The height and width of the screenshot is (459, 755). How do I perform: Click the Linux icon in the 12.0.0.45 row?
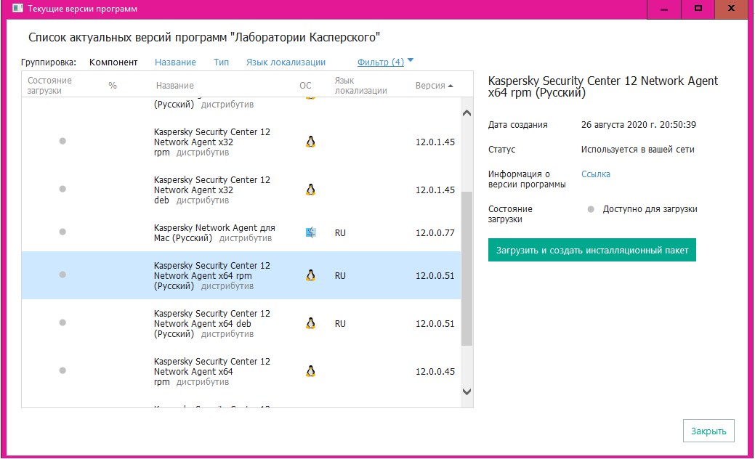click(310, 371)
